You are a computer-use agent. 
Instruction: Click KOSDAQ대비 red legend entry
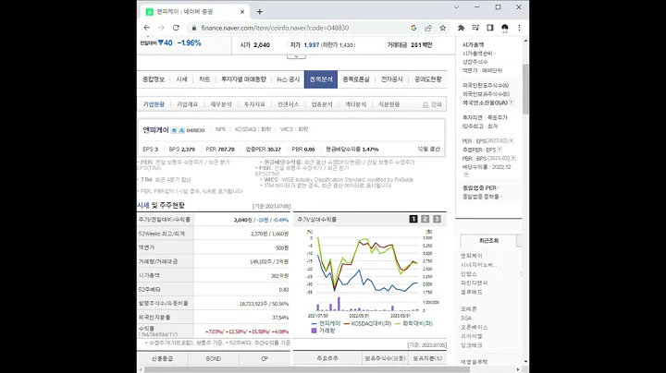tap(368, 323)
